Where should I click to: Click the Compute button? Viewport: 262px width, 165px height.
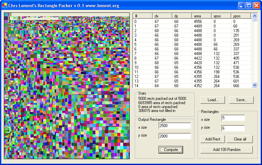click(171, 150)
